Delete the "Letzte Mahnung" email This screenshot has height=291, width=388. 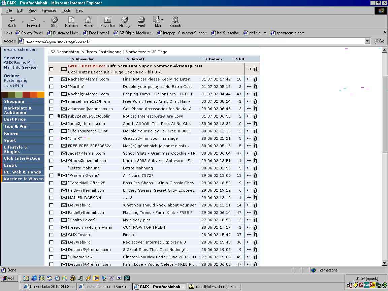tap(255, 168)
